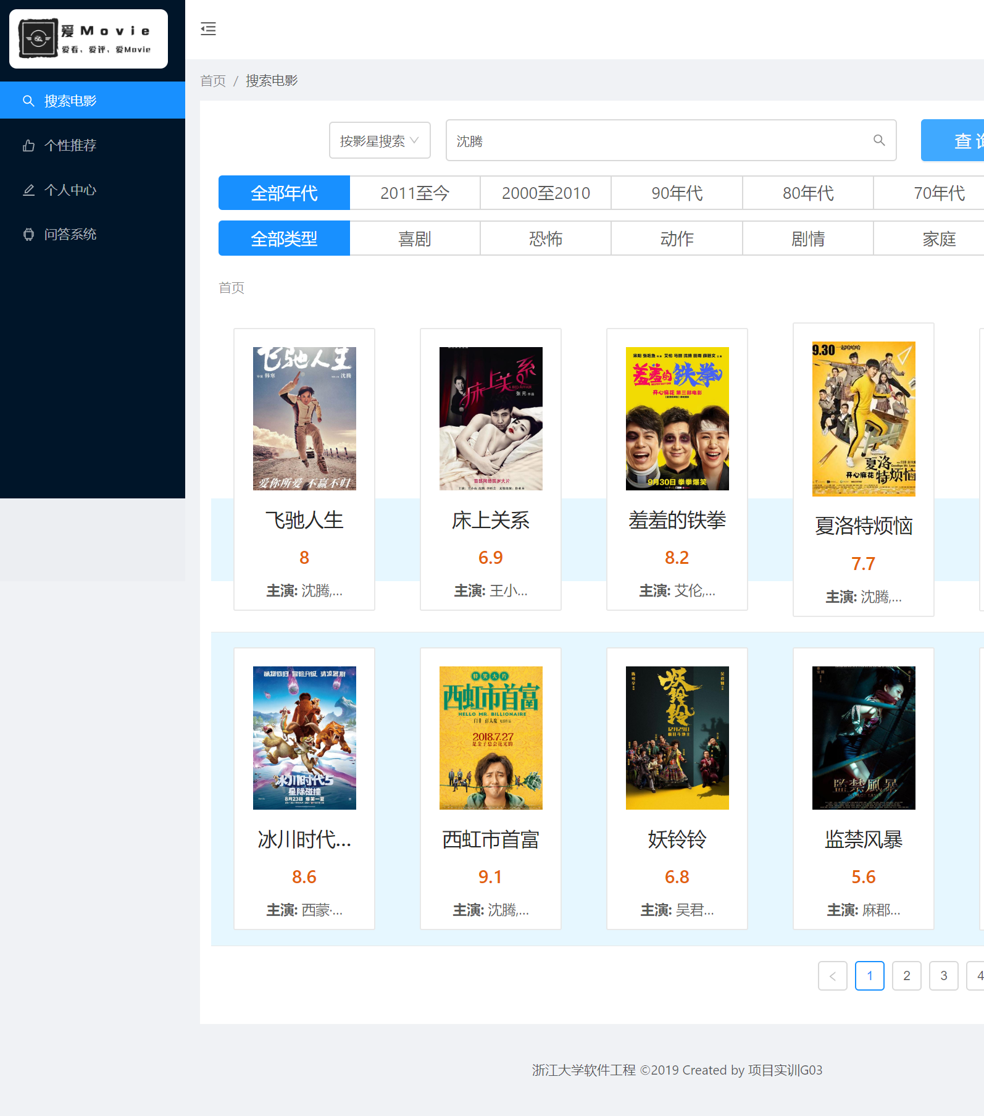The image size is (984, 1116).
Task: Open 个性推荐 in the sidebar
Action: coord(93,145)
